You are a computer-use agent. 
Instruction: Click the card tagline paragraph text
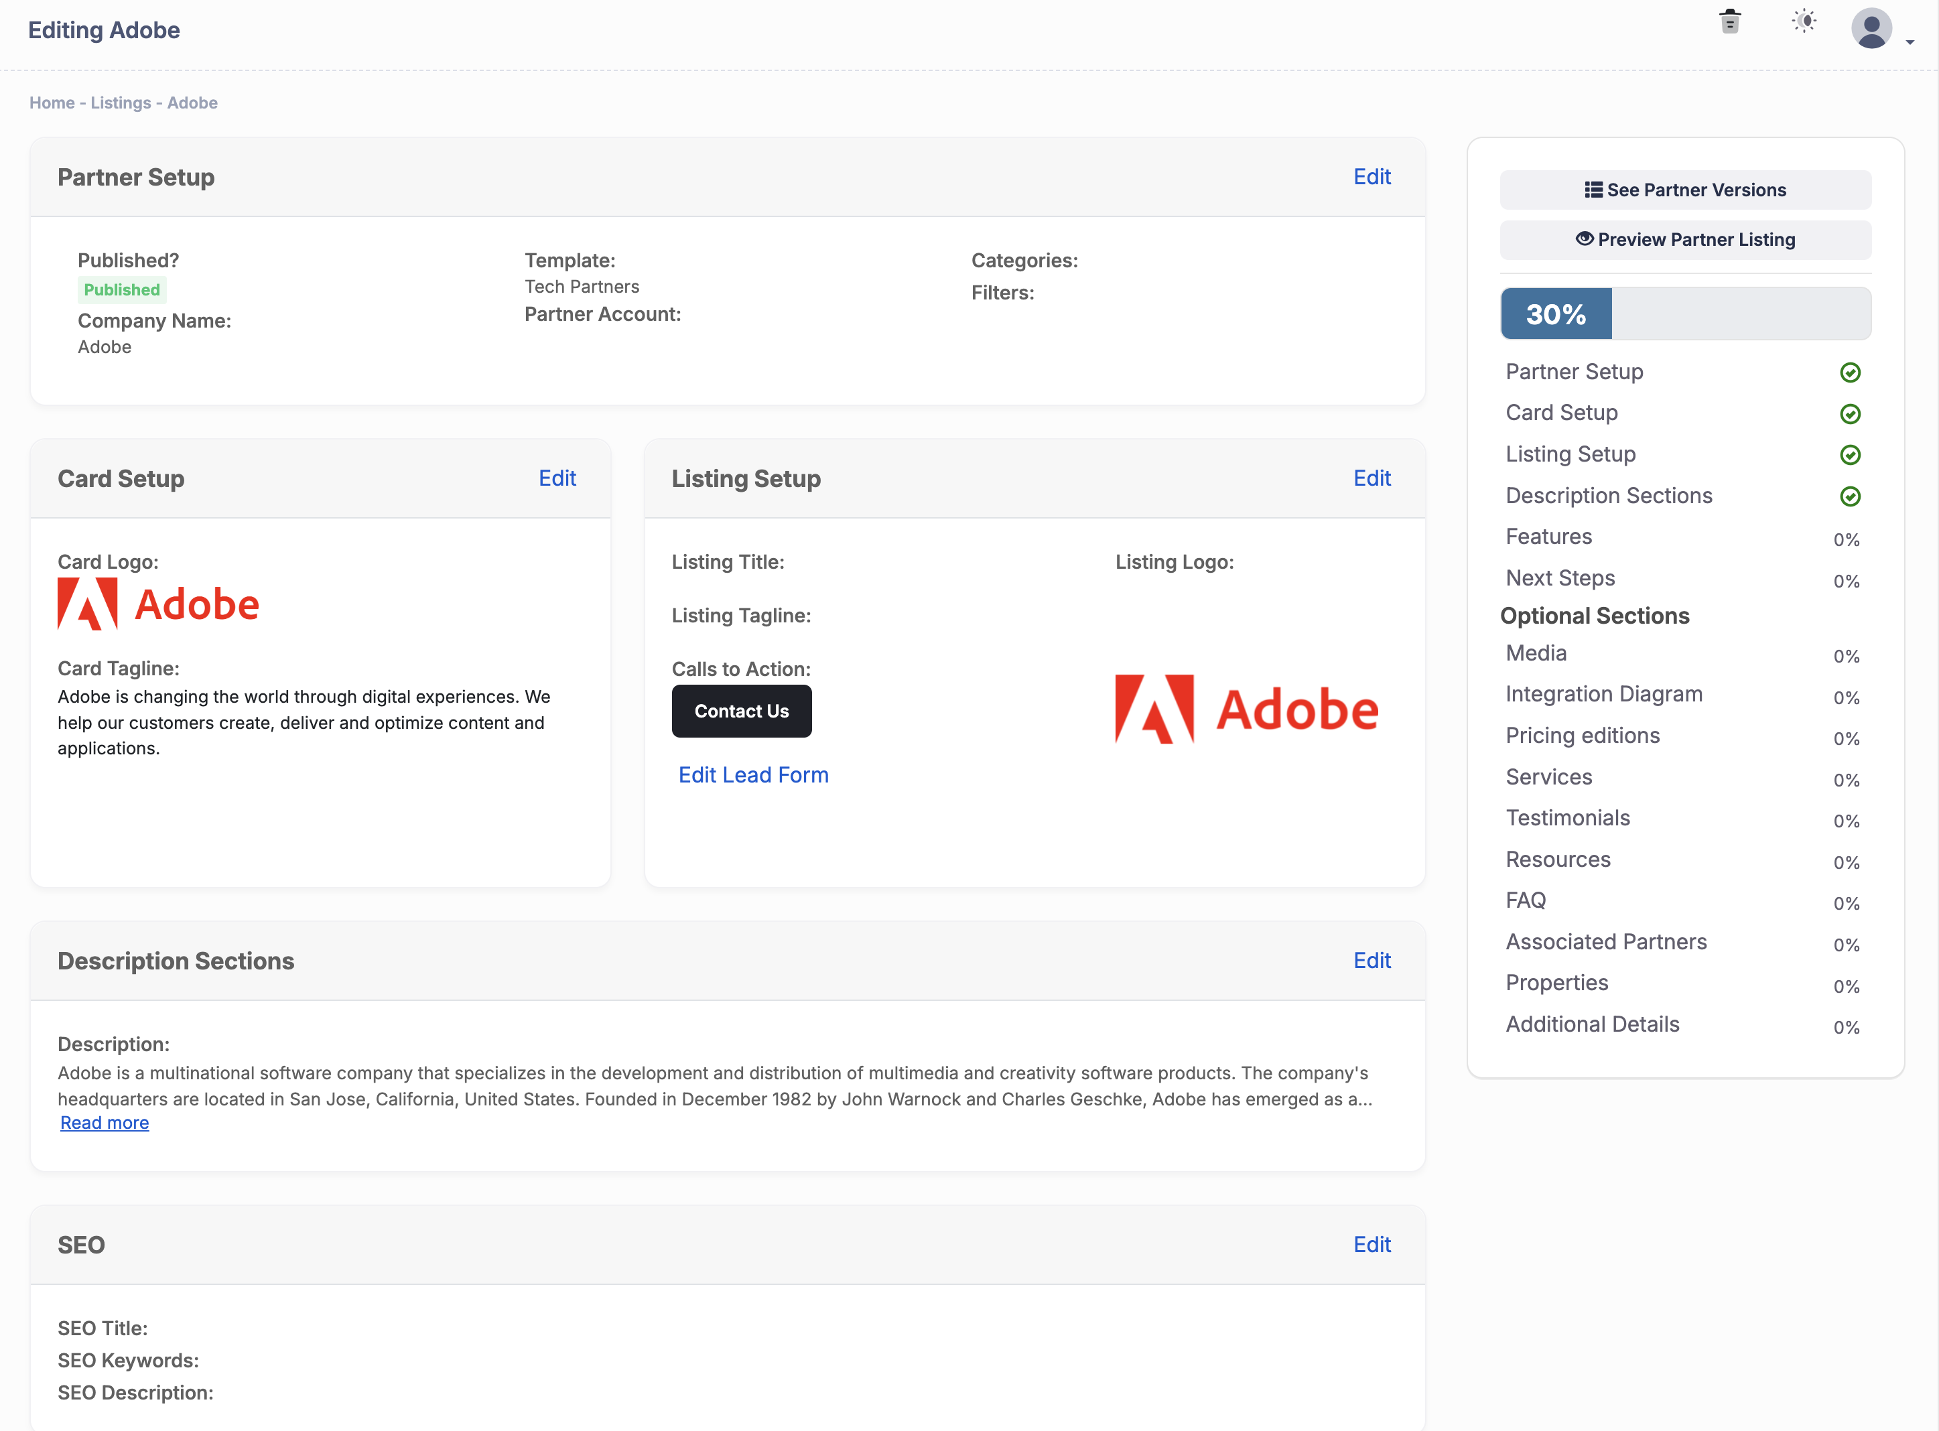click(x=304, y=722)
